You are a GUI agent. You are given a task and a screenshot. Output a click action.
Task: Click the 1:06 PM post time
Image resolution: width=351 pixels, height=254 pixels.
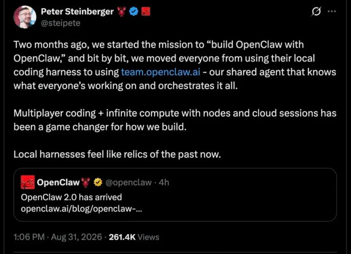pos(29,237)
